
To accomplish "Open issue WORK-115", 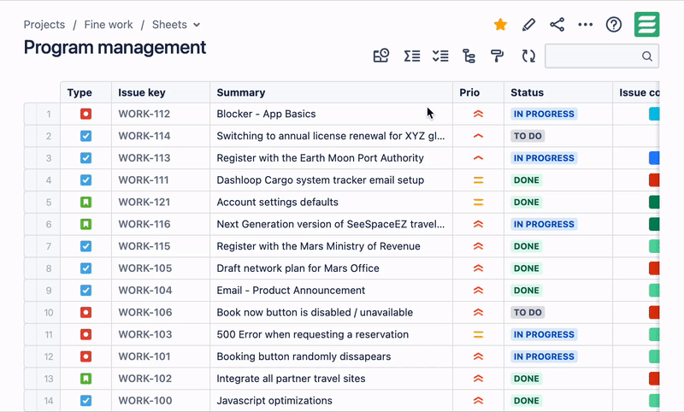I will pos(144,246).
